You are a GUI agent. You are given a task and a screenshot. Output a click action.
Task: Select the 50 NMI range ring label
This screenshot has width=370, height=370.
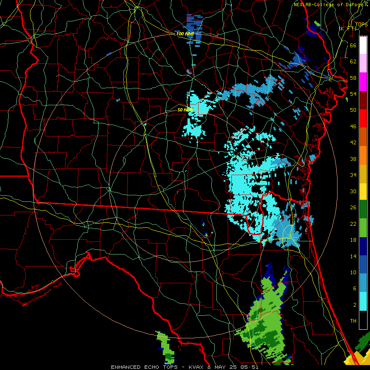pyautogui.click(x=185, y=110)
